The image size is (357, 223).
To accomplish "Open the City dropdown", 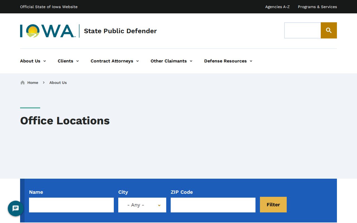I will point(142,205).
